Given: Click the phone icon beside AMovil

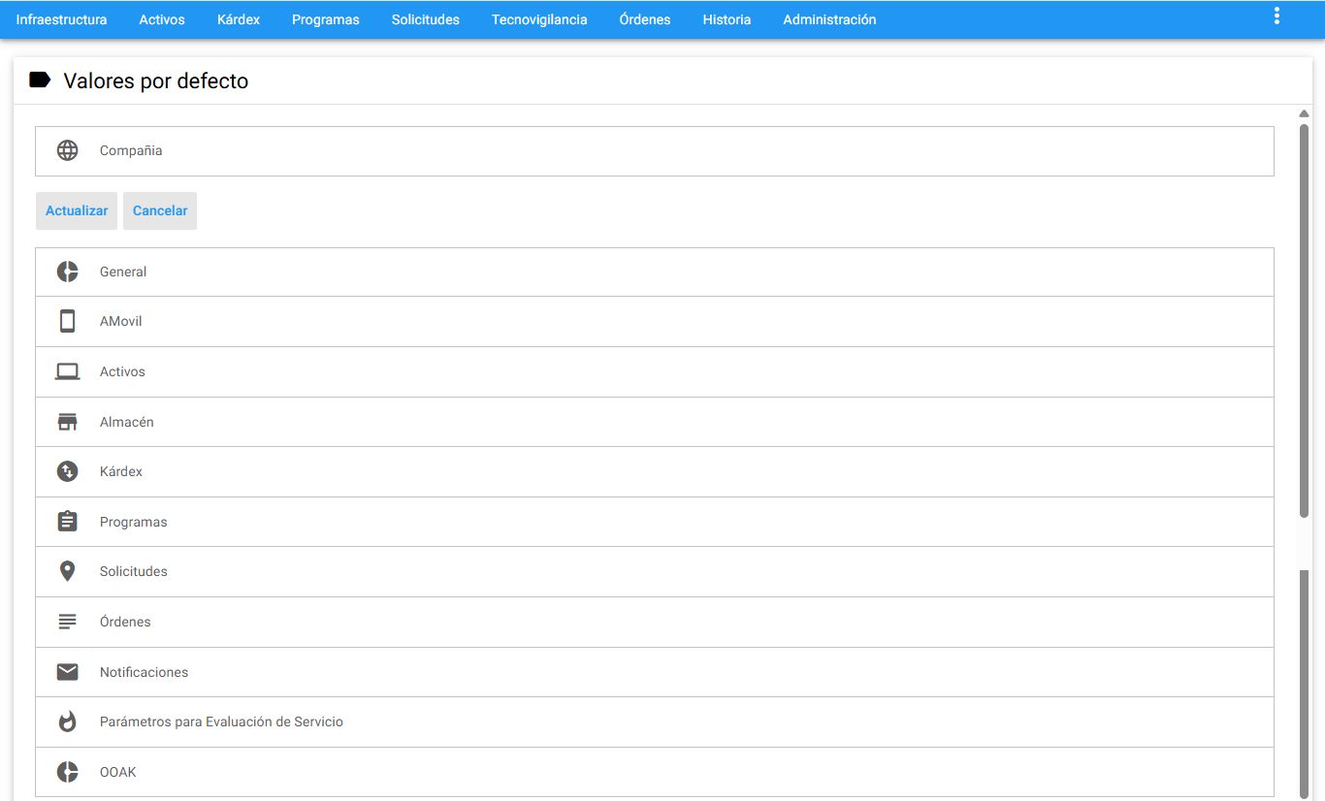Looking at the screenshot, I should (x=67, y=321).
